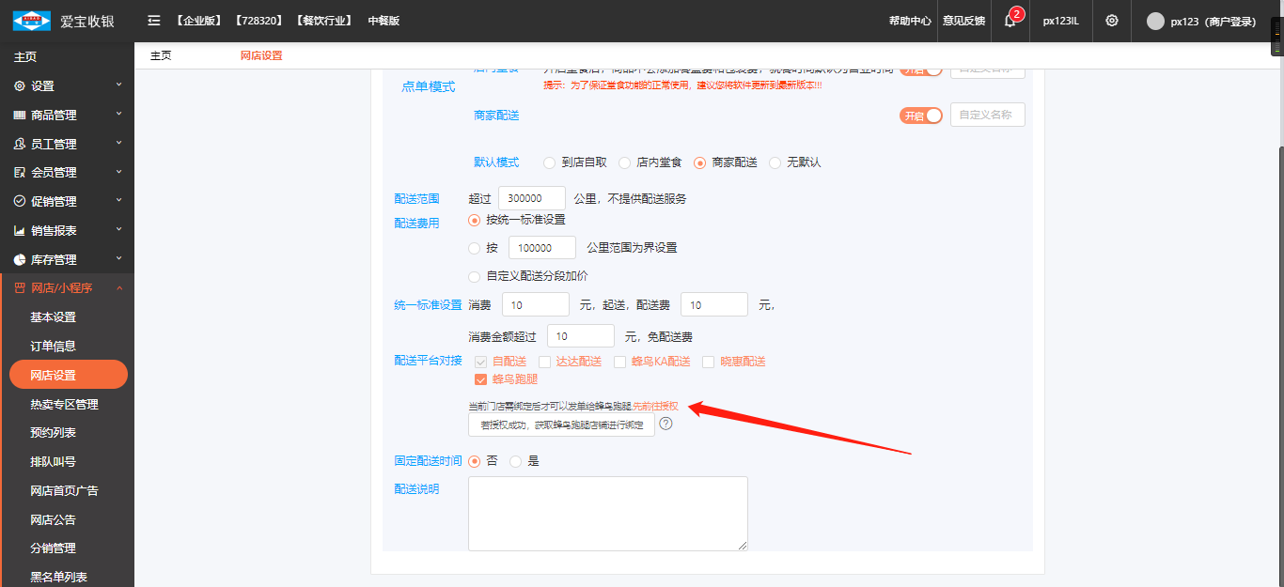Viewport: 1284px width, 587px height.
Task: Open 帮助中心 in the top bar
Action: 910,21
